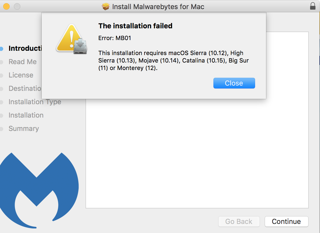Select the Installation step in sidebar

tap(26, 115)
